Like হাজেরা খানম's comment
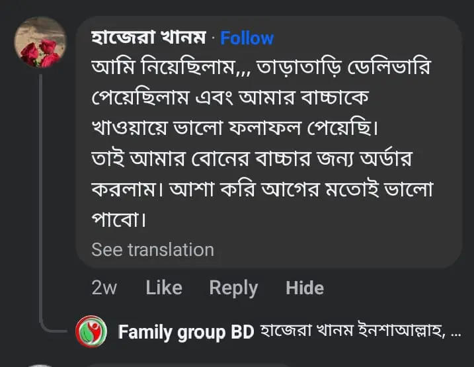Image resolution: width=474 pixels, height=367 pixels. (163, 288)
